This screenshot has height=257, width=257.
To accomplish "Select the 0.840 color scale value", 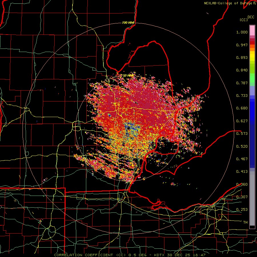I will [242, 70].
